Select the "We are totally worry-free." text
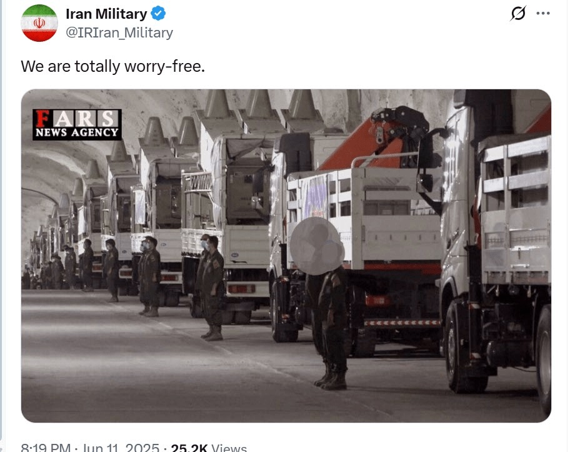580x452 pixels. tap(112, 66)
